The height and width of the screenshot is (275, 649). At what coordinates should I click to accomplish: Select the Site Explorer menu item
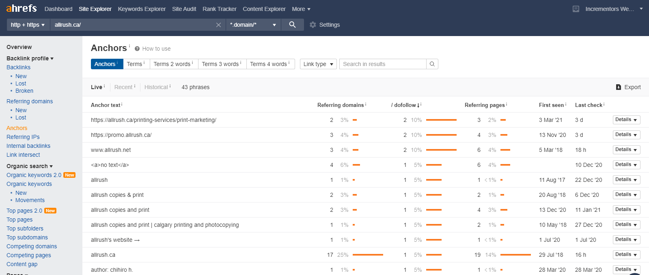pyautogui.click(x=95, y=9)
